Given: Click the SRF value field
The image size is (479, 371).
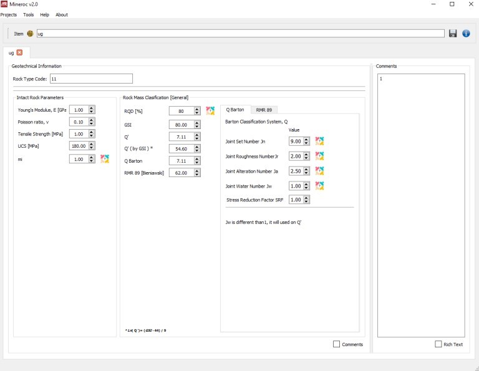Looking at the screenshot, I should click(x=296, y=200).
